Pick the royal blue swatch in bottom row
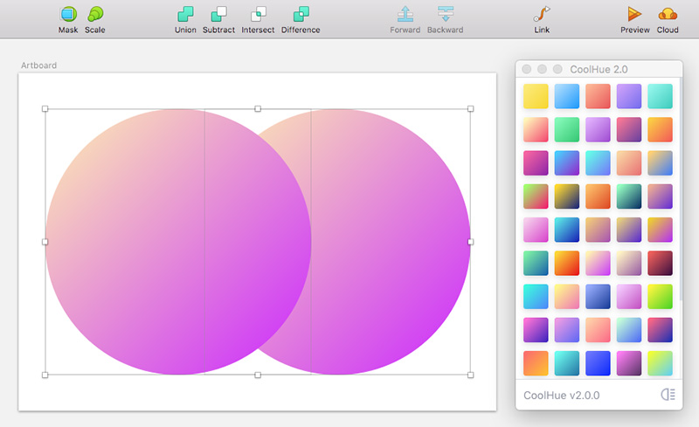 pos(598,363)
